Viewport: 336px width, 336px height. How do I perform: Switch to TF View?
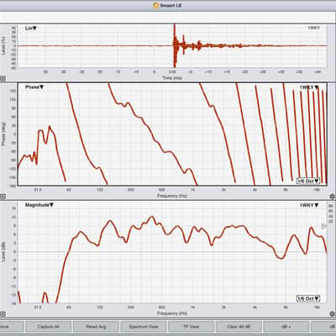(191, 327)
